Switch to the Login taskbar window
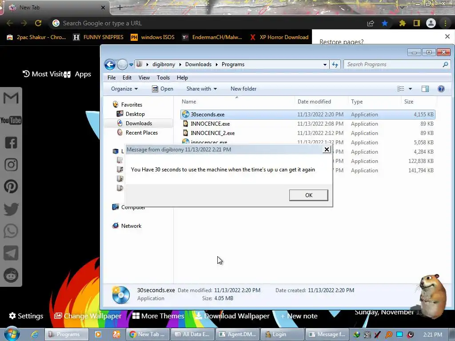The image size is (455, 341). (282, 334)
